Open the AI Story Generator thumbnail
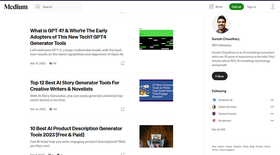 (x=156, y=91)
